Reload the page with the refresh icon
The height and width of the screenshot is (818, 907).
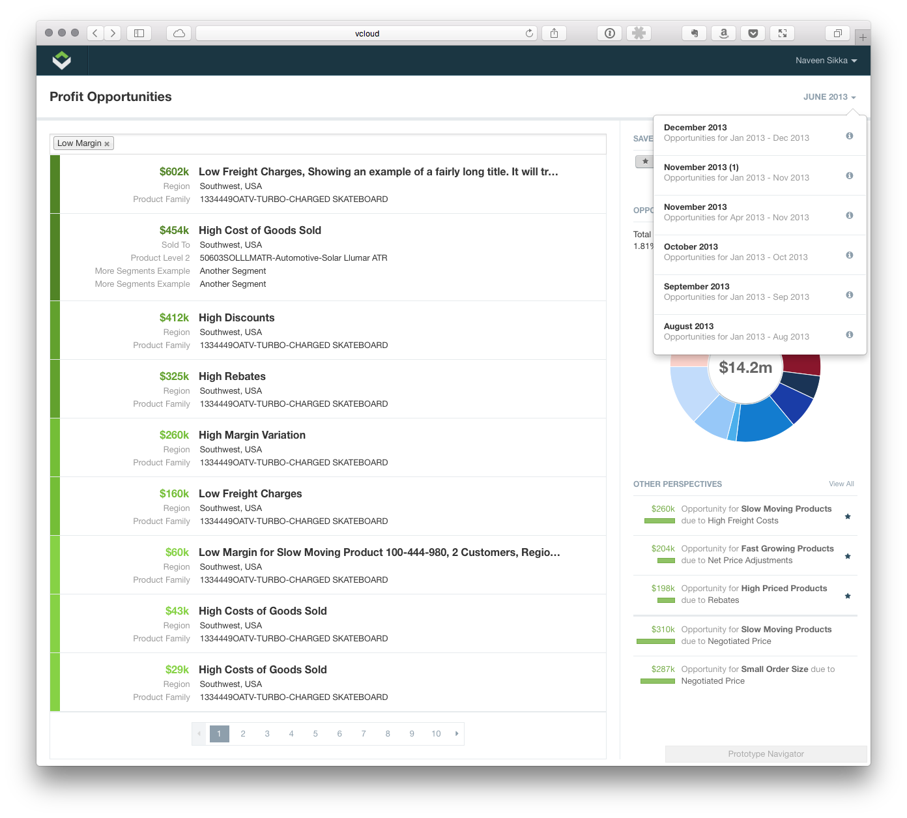(529, 33)
